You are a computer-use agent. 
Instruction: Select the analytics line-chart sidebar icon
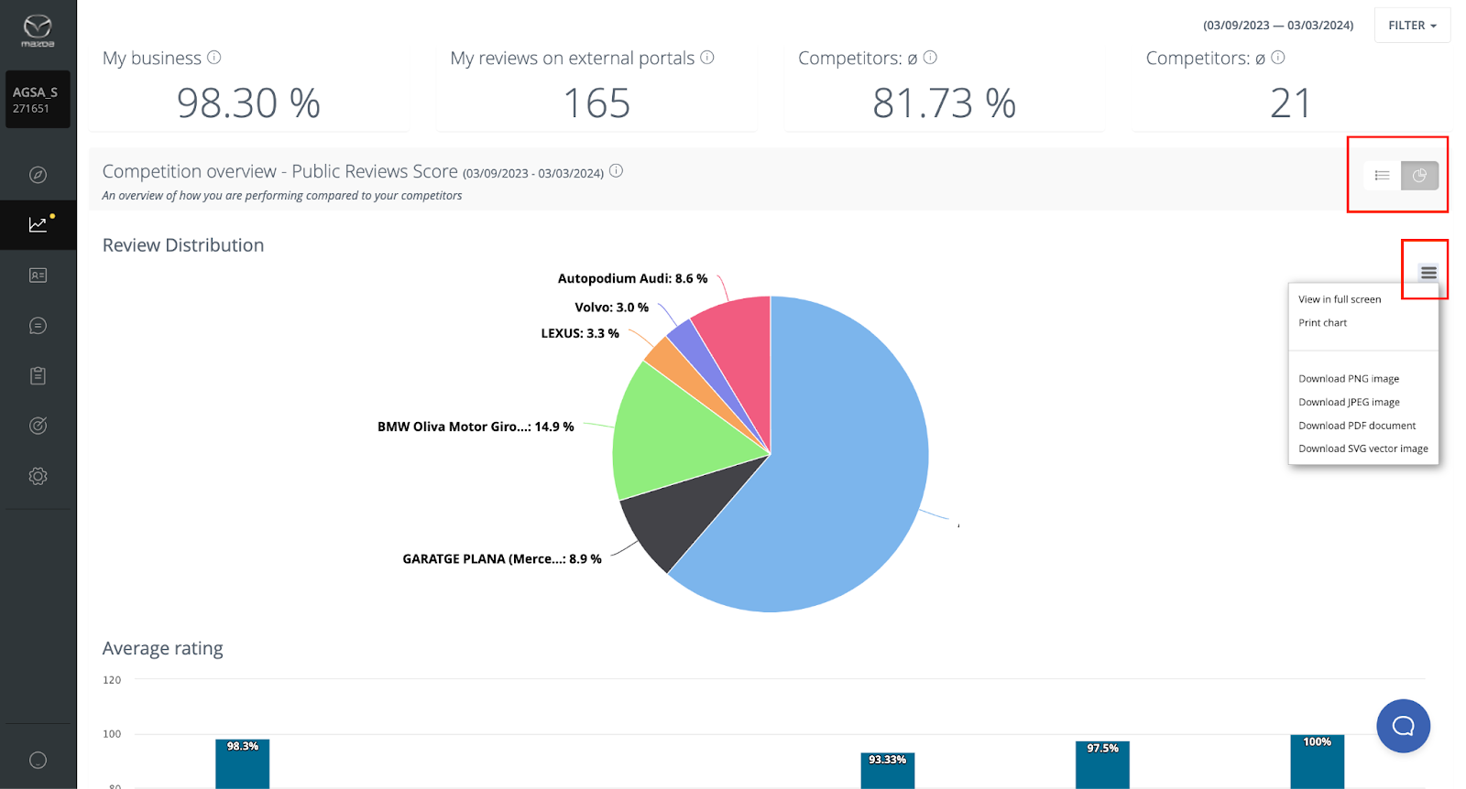38,224
